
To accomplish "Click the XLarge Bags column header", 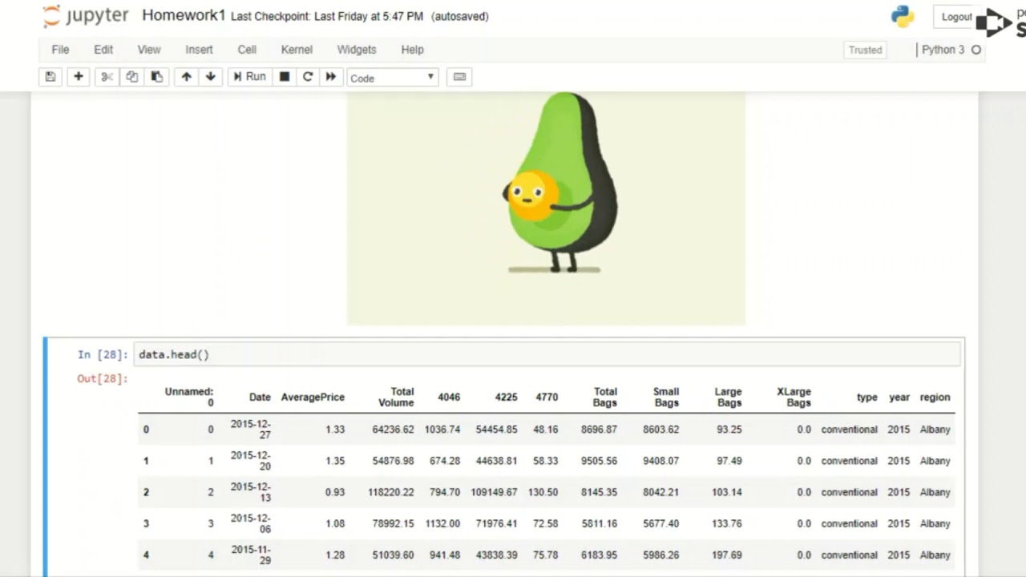I will point(794,397).
